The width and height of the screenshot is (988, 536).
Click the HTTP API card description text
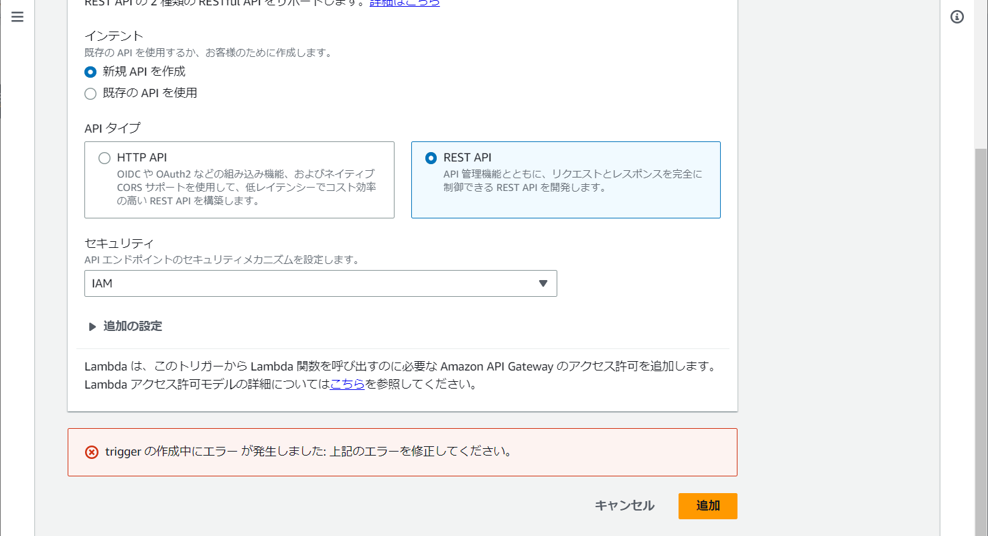(246, 187)
